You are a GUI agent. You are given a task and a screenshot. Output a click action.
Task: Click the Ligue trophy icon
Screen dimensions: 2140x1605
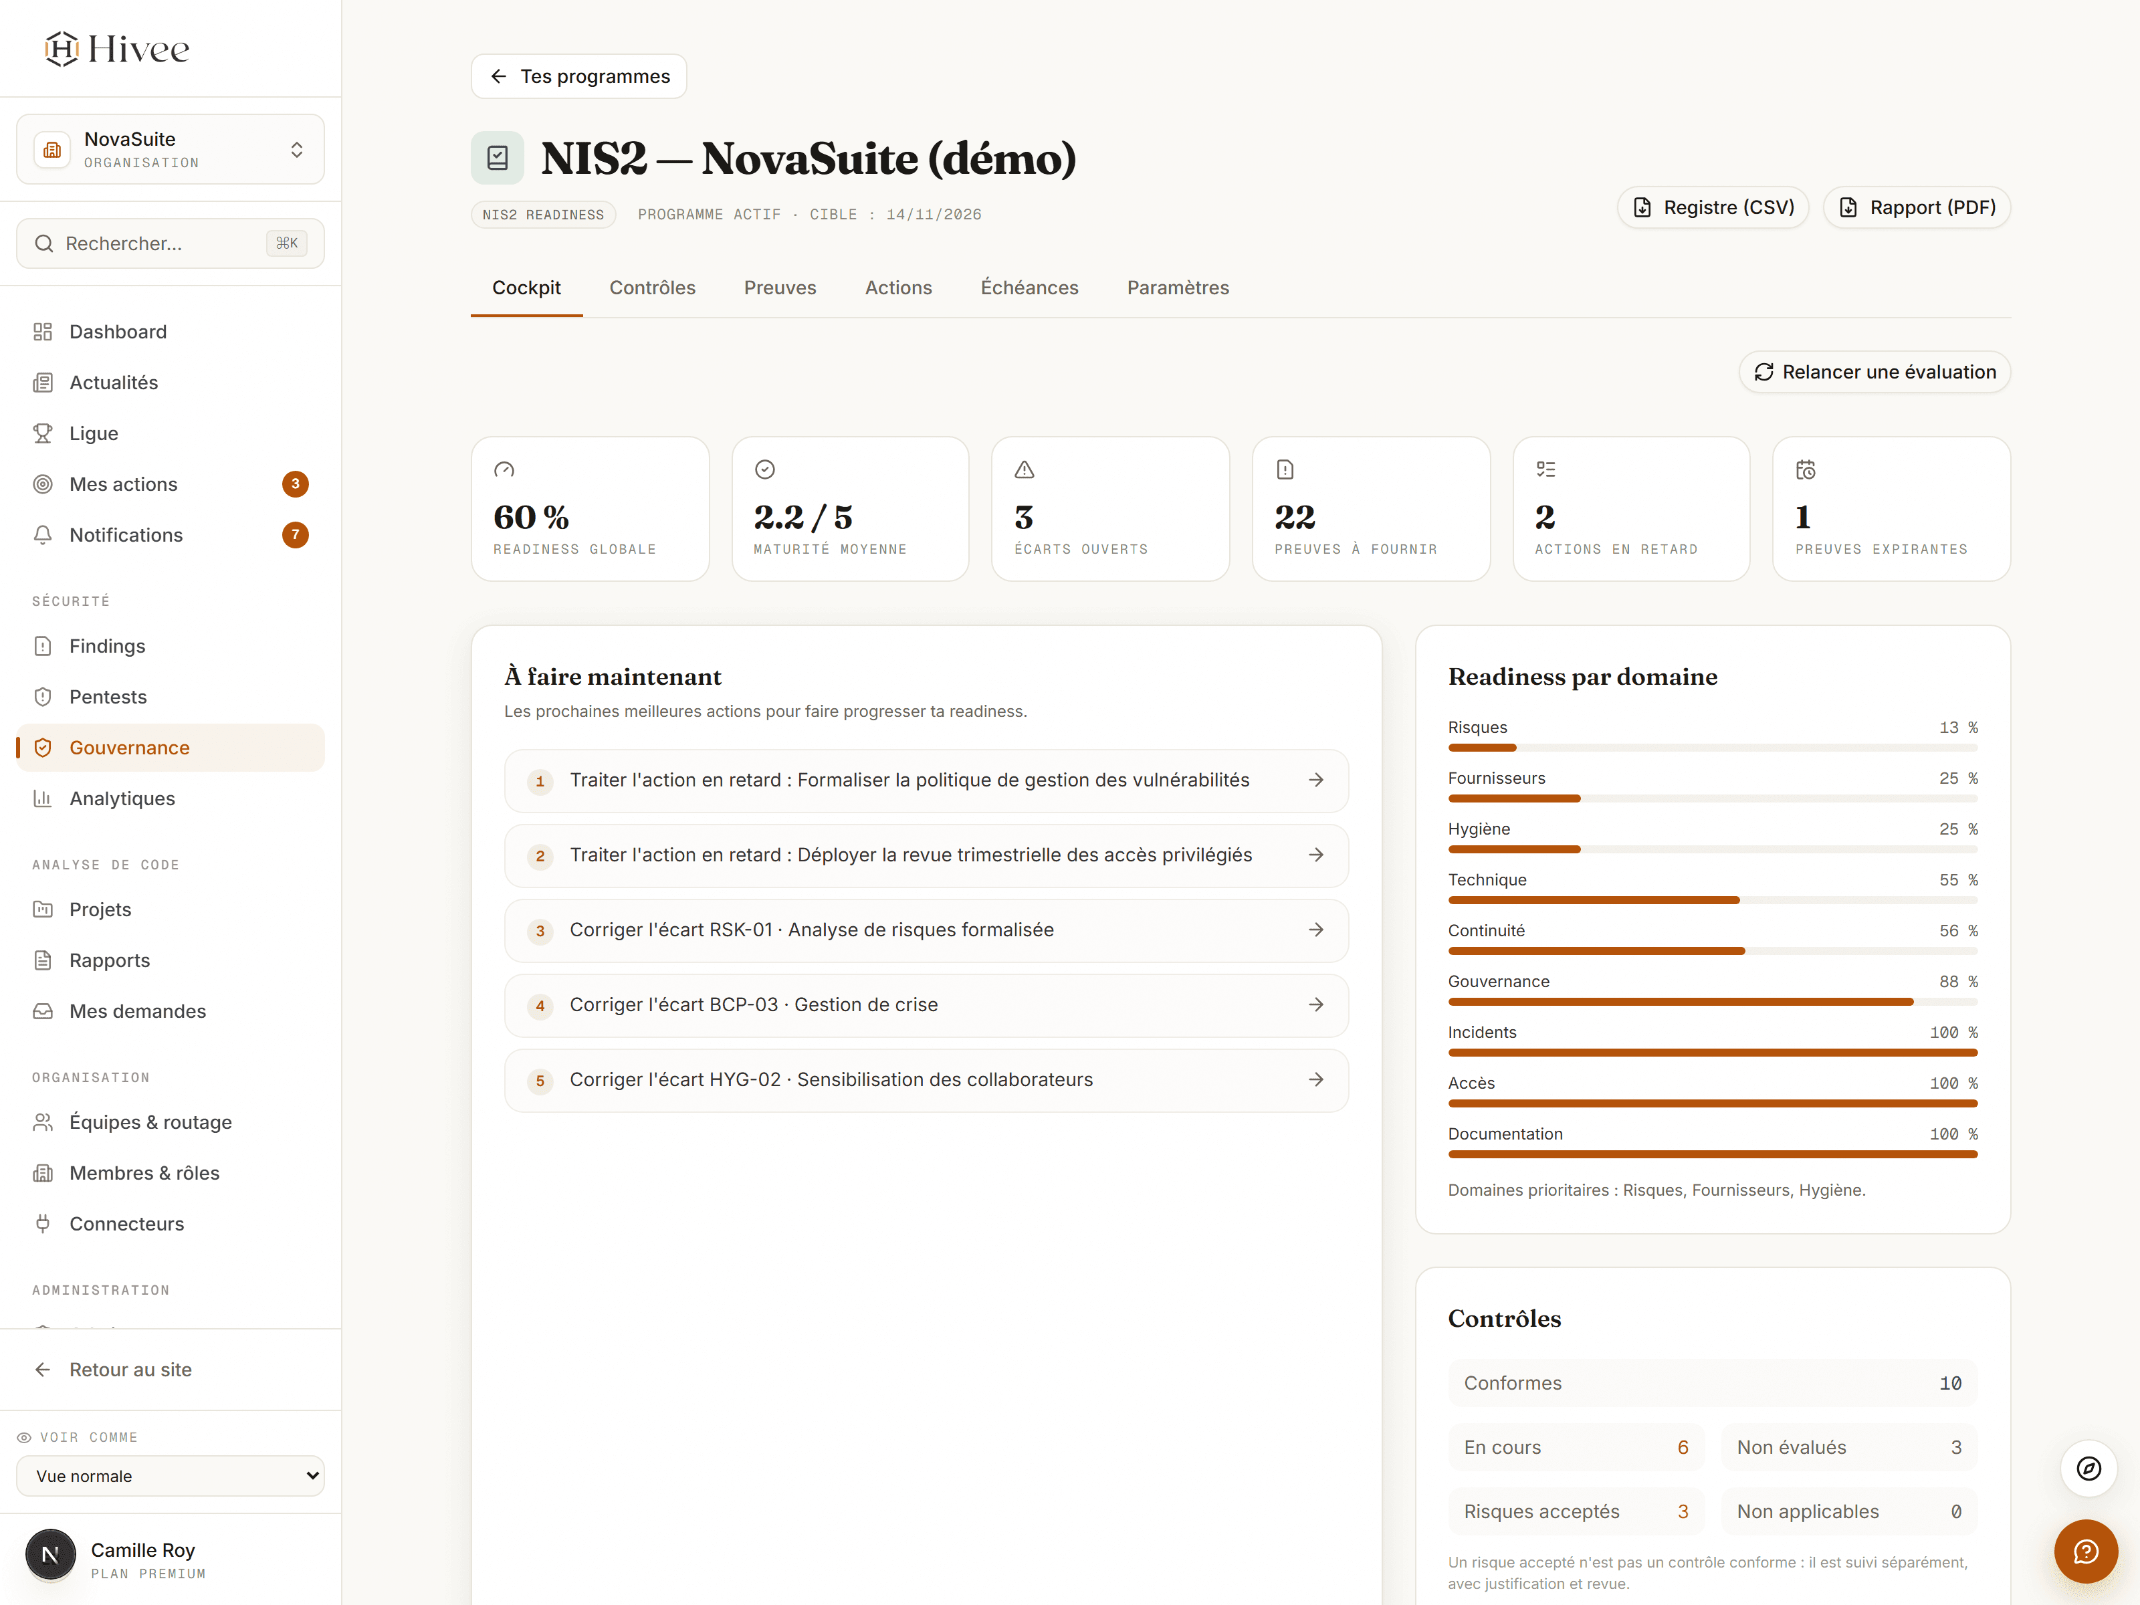pos(43,433)
